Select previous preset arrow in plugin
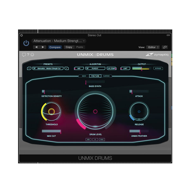The height and width of the screenshot is (190, 190). point(29,68)
